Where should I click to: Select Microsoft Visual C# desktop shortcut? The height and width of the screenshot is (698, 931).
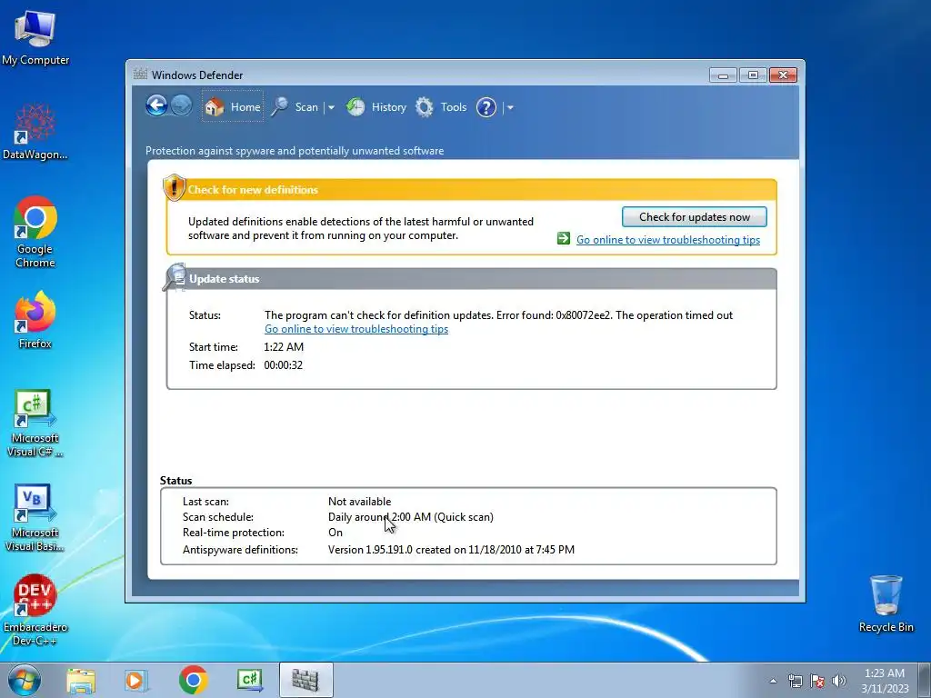[x=35, y=424]
